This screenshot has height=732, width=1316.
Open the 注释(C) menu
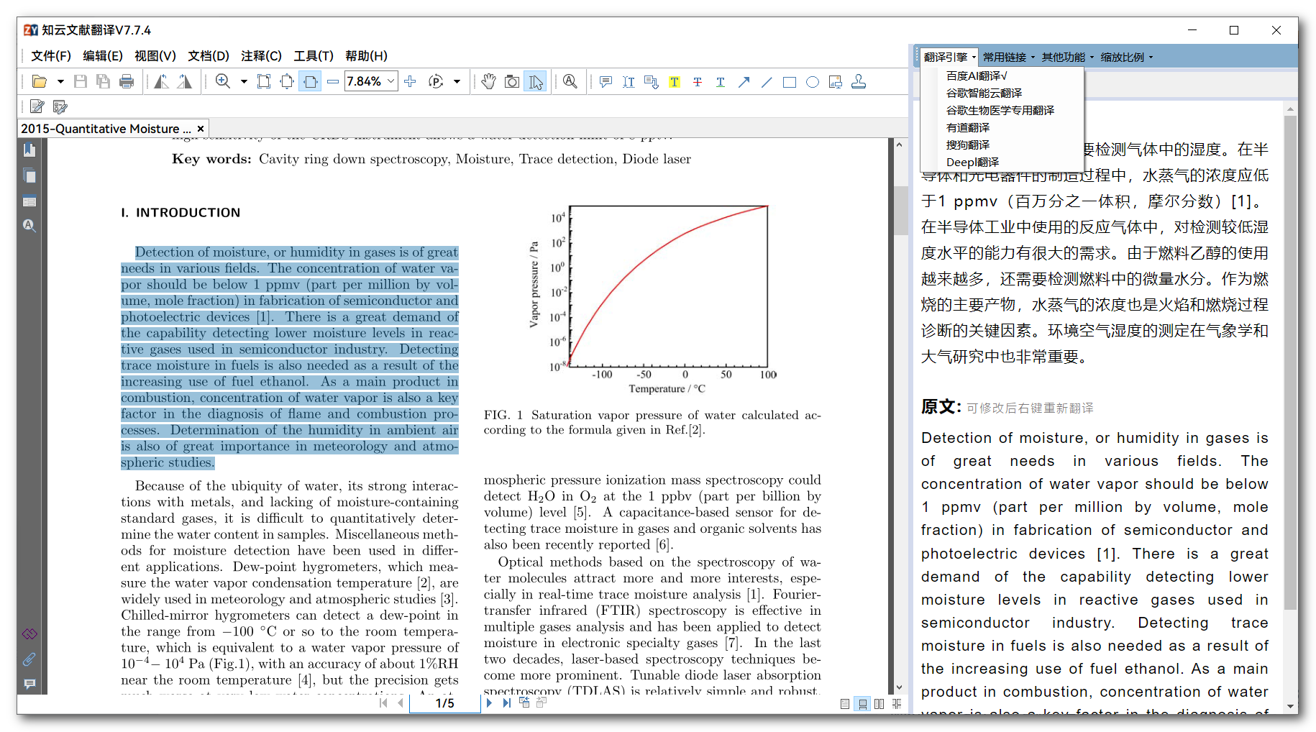pos(261,56)
